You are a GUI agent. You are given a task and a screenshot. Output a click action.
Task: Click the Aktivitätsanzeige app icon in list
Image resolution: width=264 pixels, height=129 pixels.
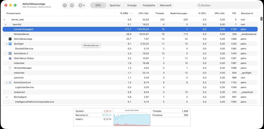[x=10, y=39]
